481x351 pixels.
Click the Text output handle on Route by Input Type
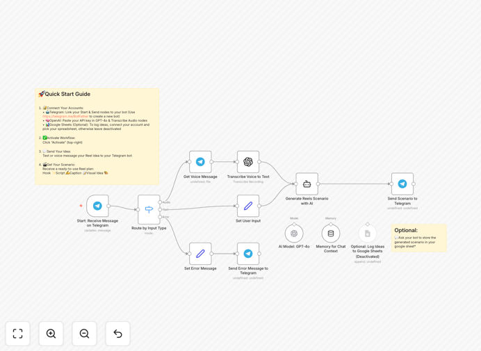(160, 209)
